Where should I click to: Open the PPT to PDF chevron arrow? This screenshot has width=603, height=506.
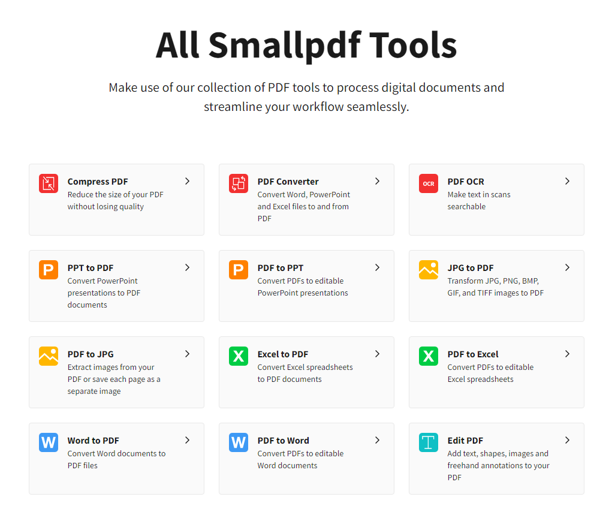point(187,267)
